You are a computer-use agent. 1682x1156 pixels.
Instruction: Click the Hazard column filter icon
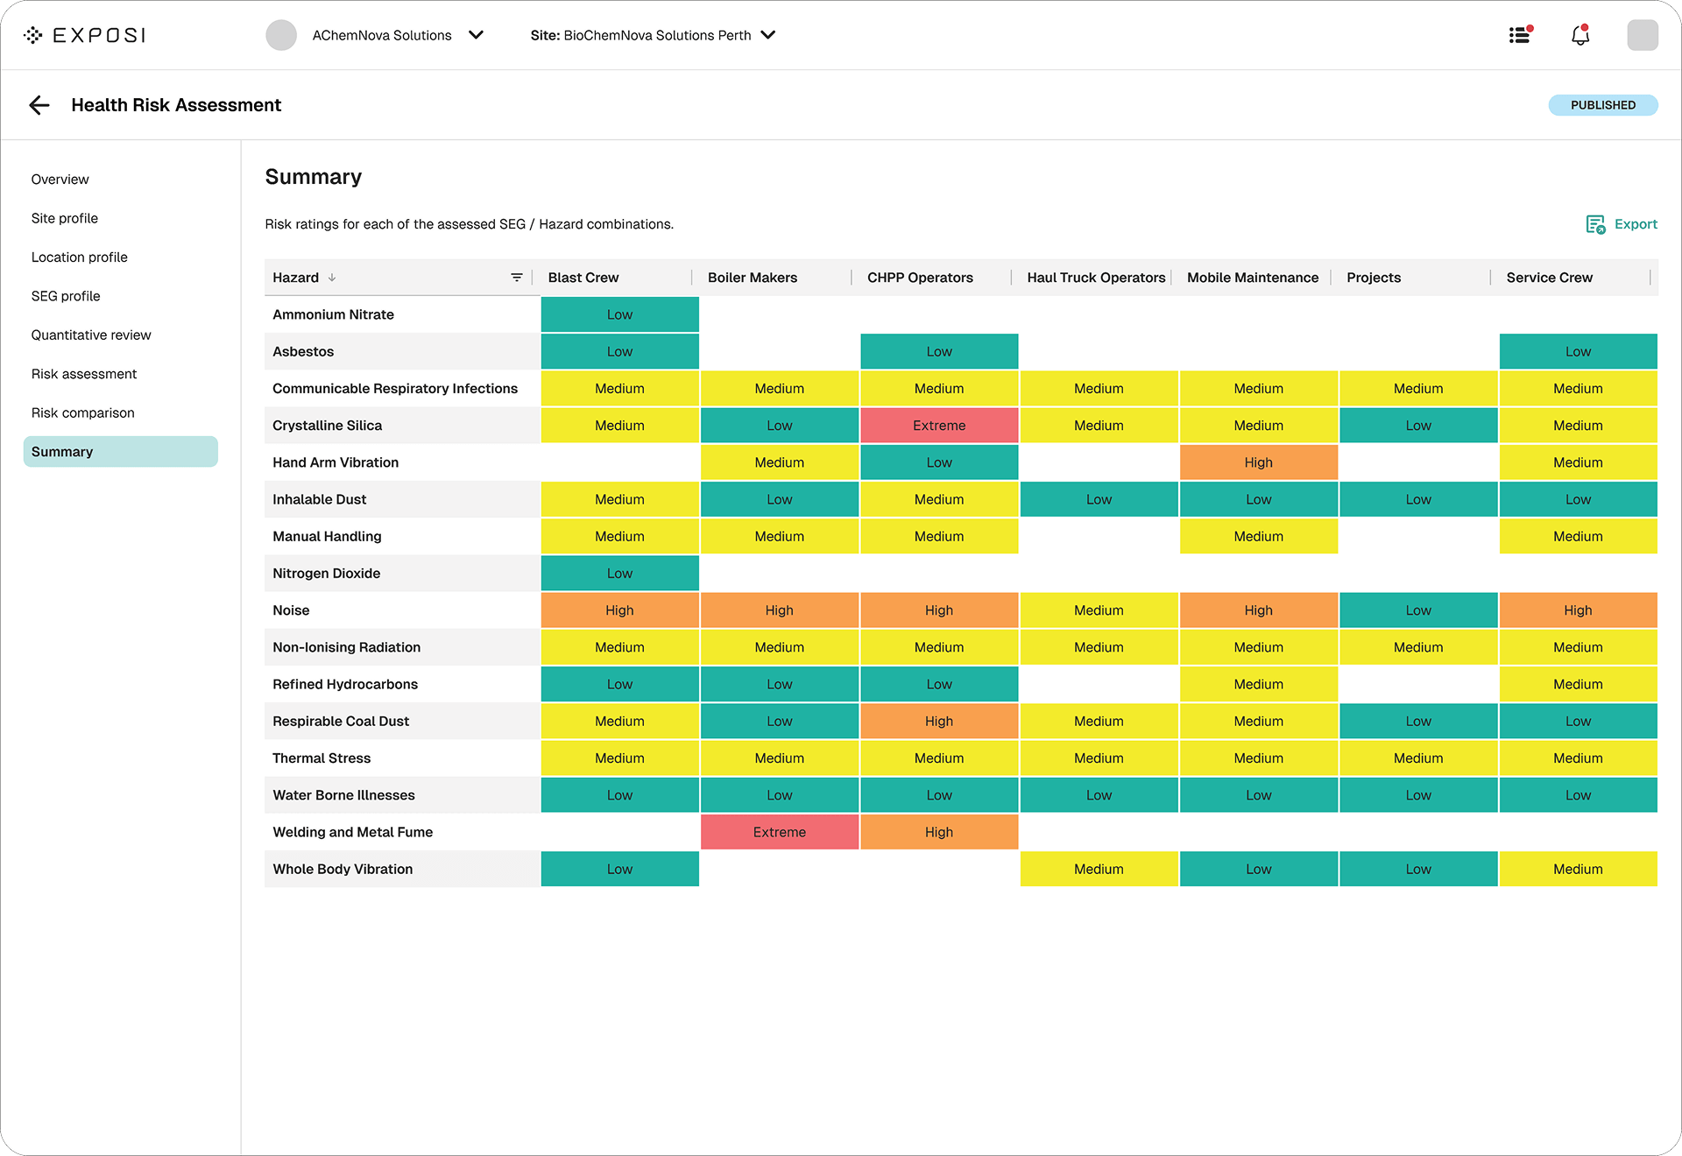(517, 278)
